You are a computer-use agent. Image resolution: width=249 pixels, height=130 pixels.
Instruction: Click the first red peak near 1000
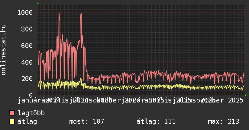click(59, 13)
